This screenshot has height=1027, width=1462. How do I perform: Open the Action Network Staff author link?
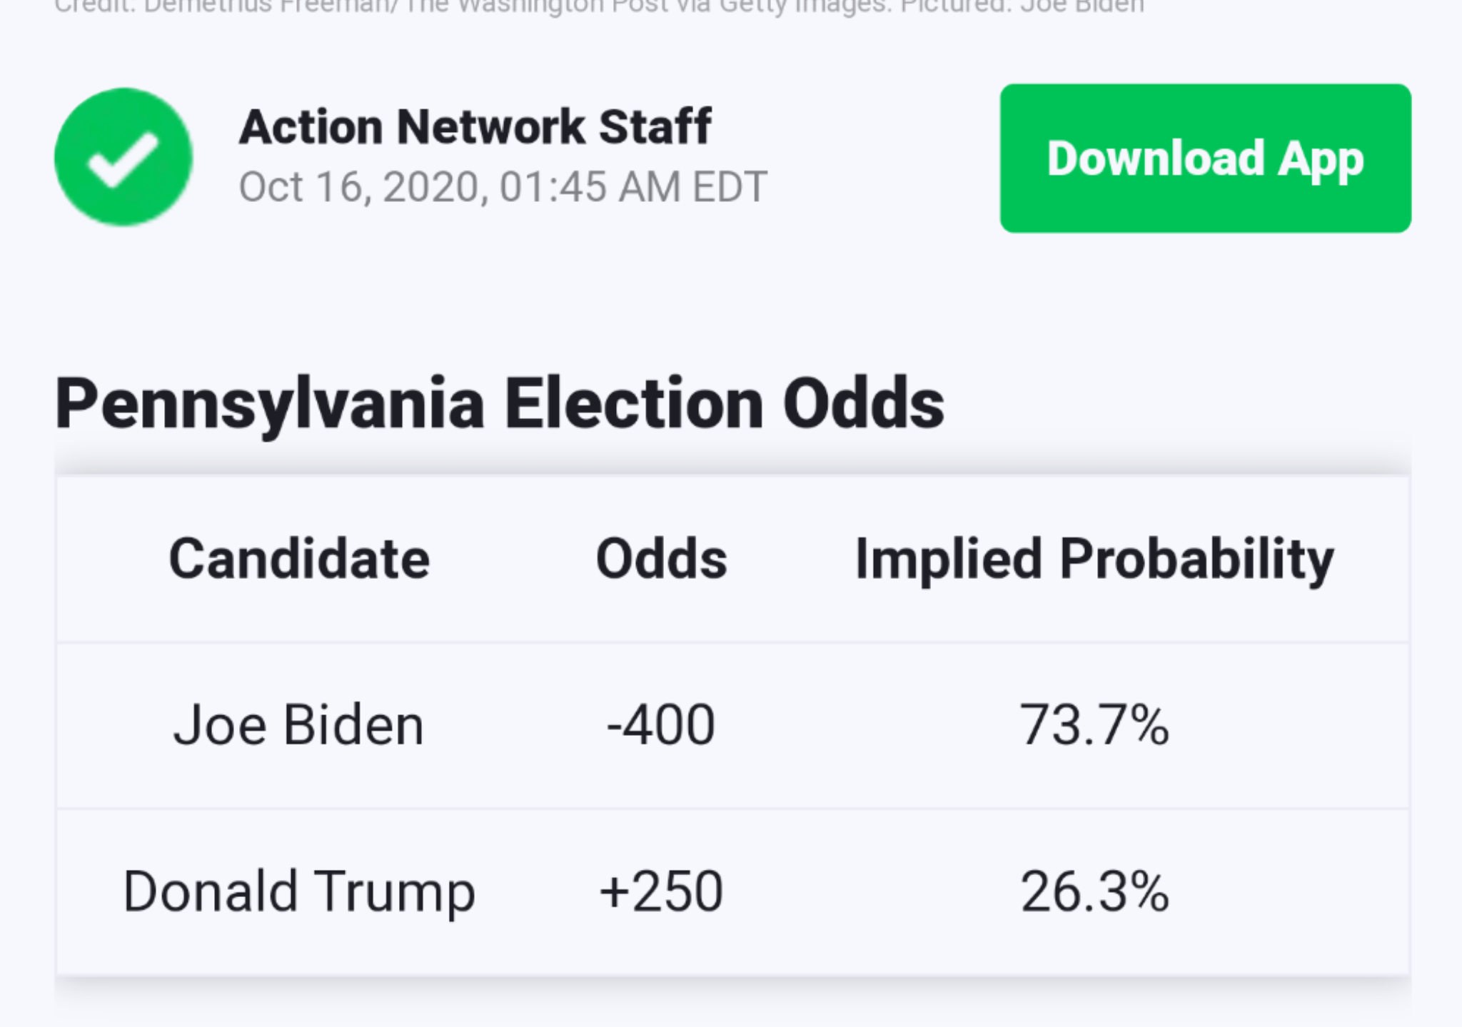[475, 127]
